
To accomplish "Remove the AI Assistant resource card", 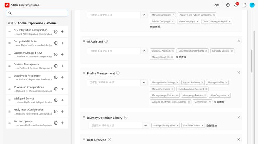I will [x=239, y=41].
